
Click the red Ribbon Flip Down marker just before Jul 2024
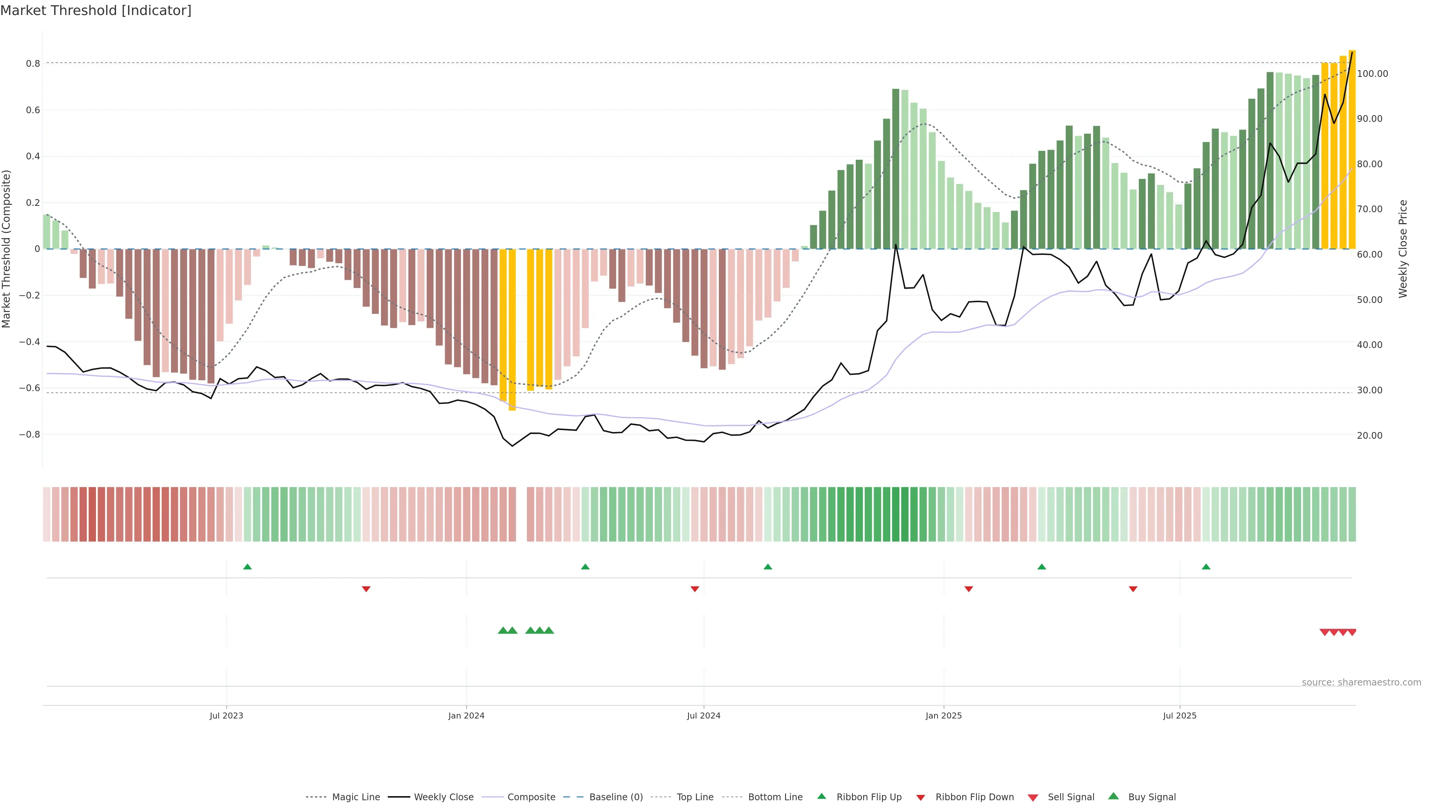tap(695, 589)
